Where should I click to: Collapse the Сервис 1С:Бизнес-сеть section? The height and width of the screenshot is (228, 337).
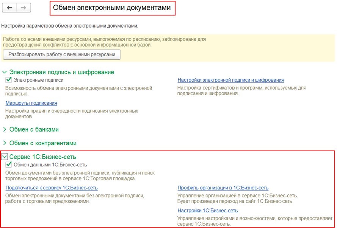point(5,157)
